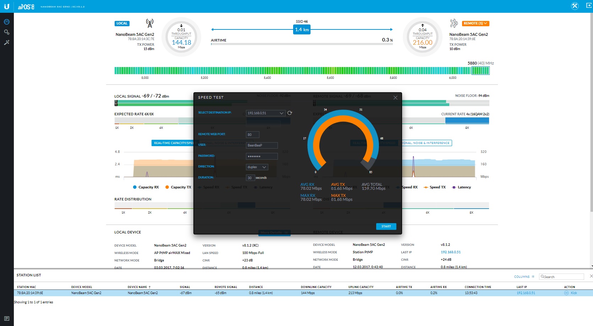Click the page vertical scrollbar
This screenshot has width=593, height=326.
(x=592, y=112)
